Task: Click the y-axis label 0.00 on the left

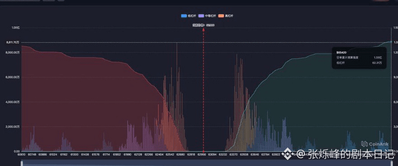Action: tap(17, 151)
